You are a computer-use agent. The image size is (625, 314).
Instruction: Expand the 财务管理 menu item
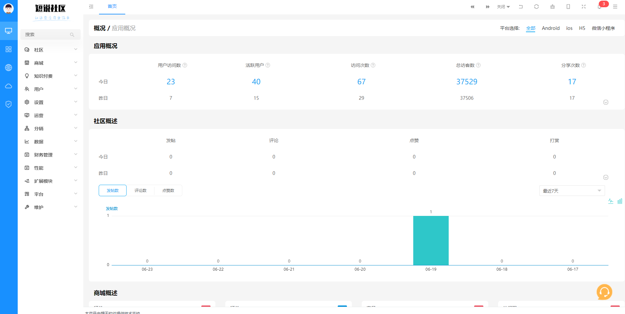coord(51,155)
